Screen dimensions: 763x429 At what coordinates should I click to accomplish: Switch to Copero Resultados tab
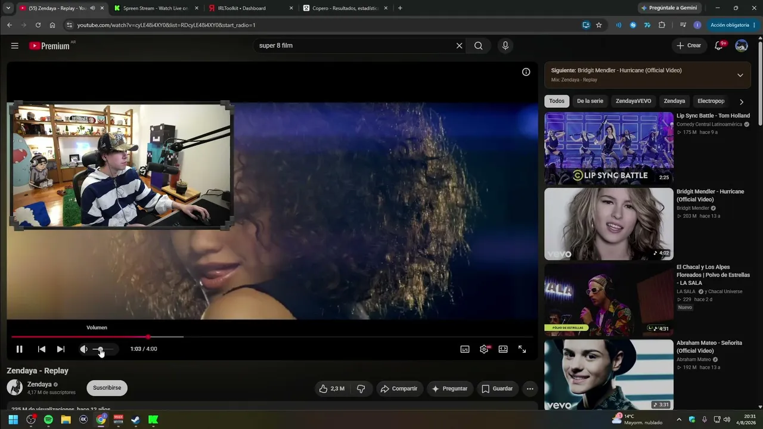click(x=345, y=8)
